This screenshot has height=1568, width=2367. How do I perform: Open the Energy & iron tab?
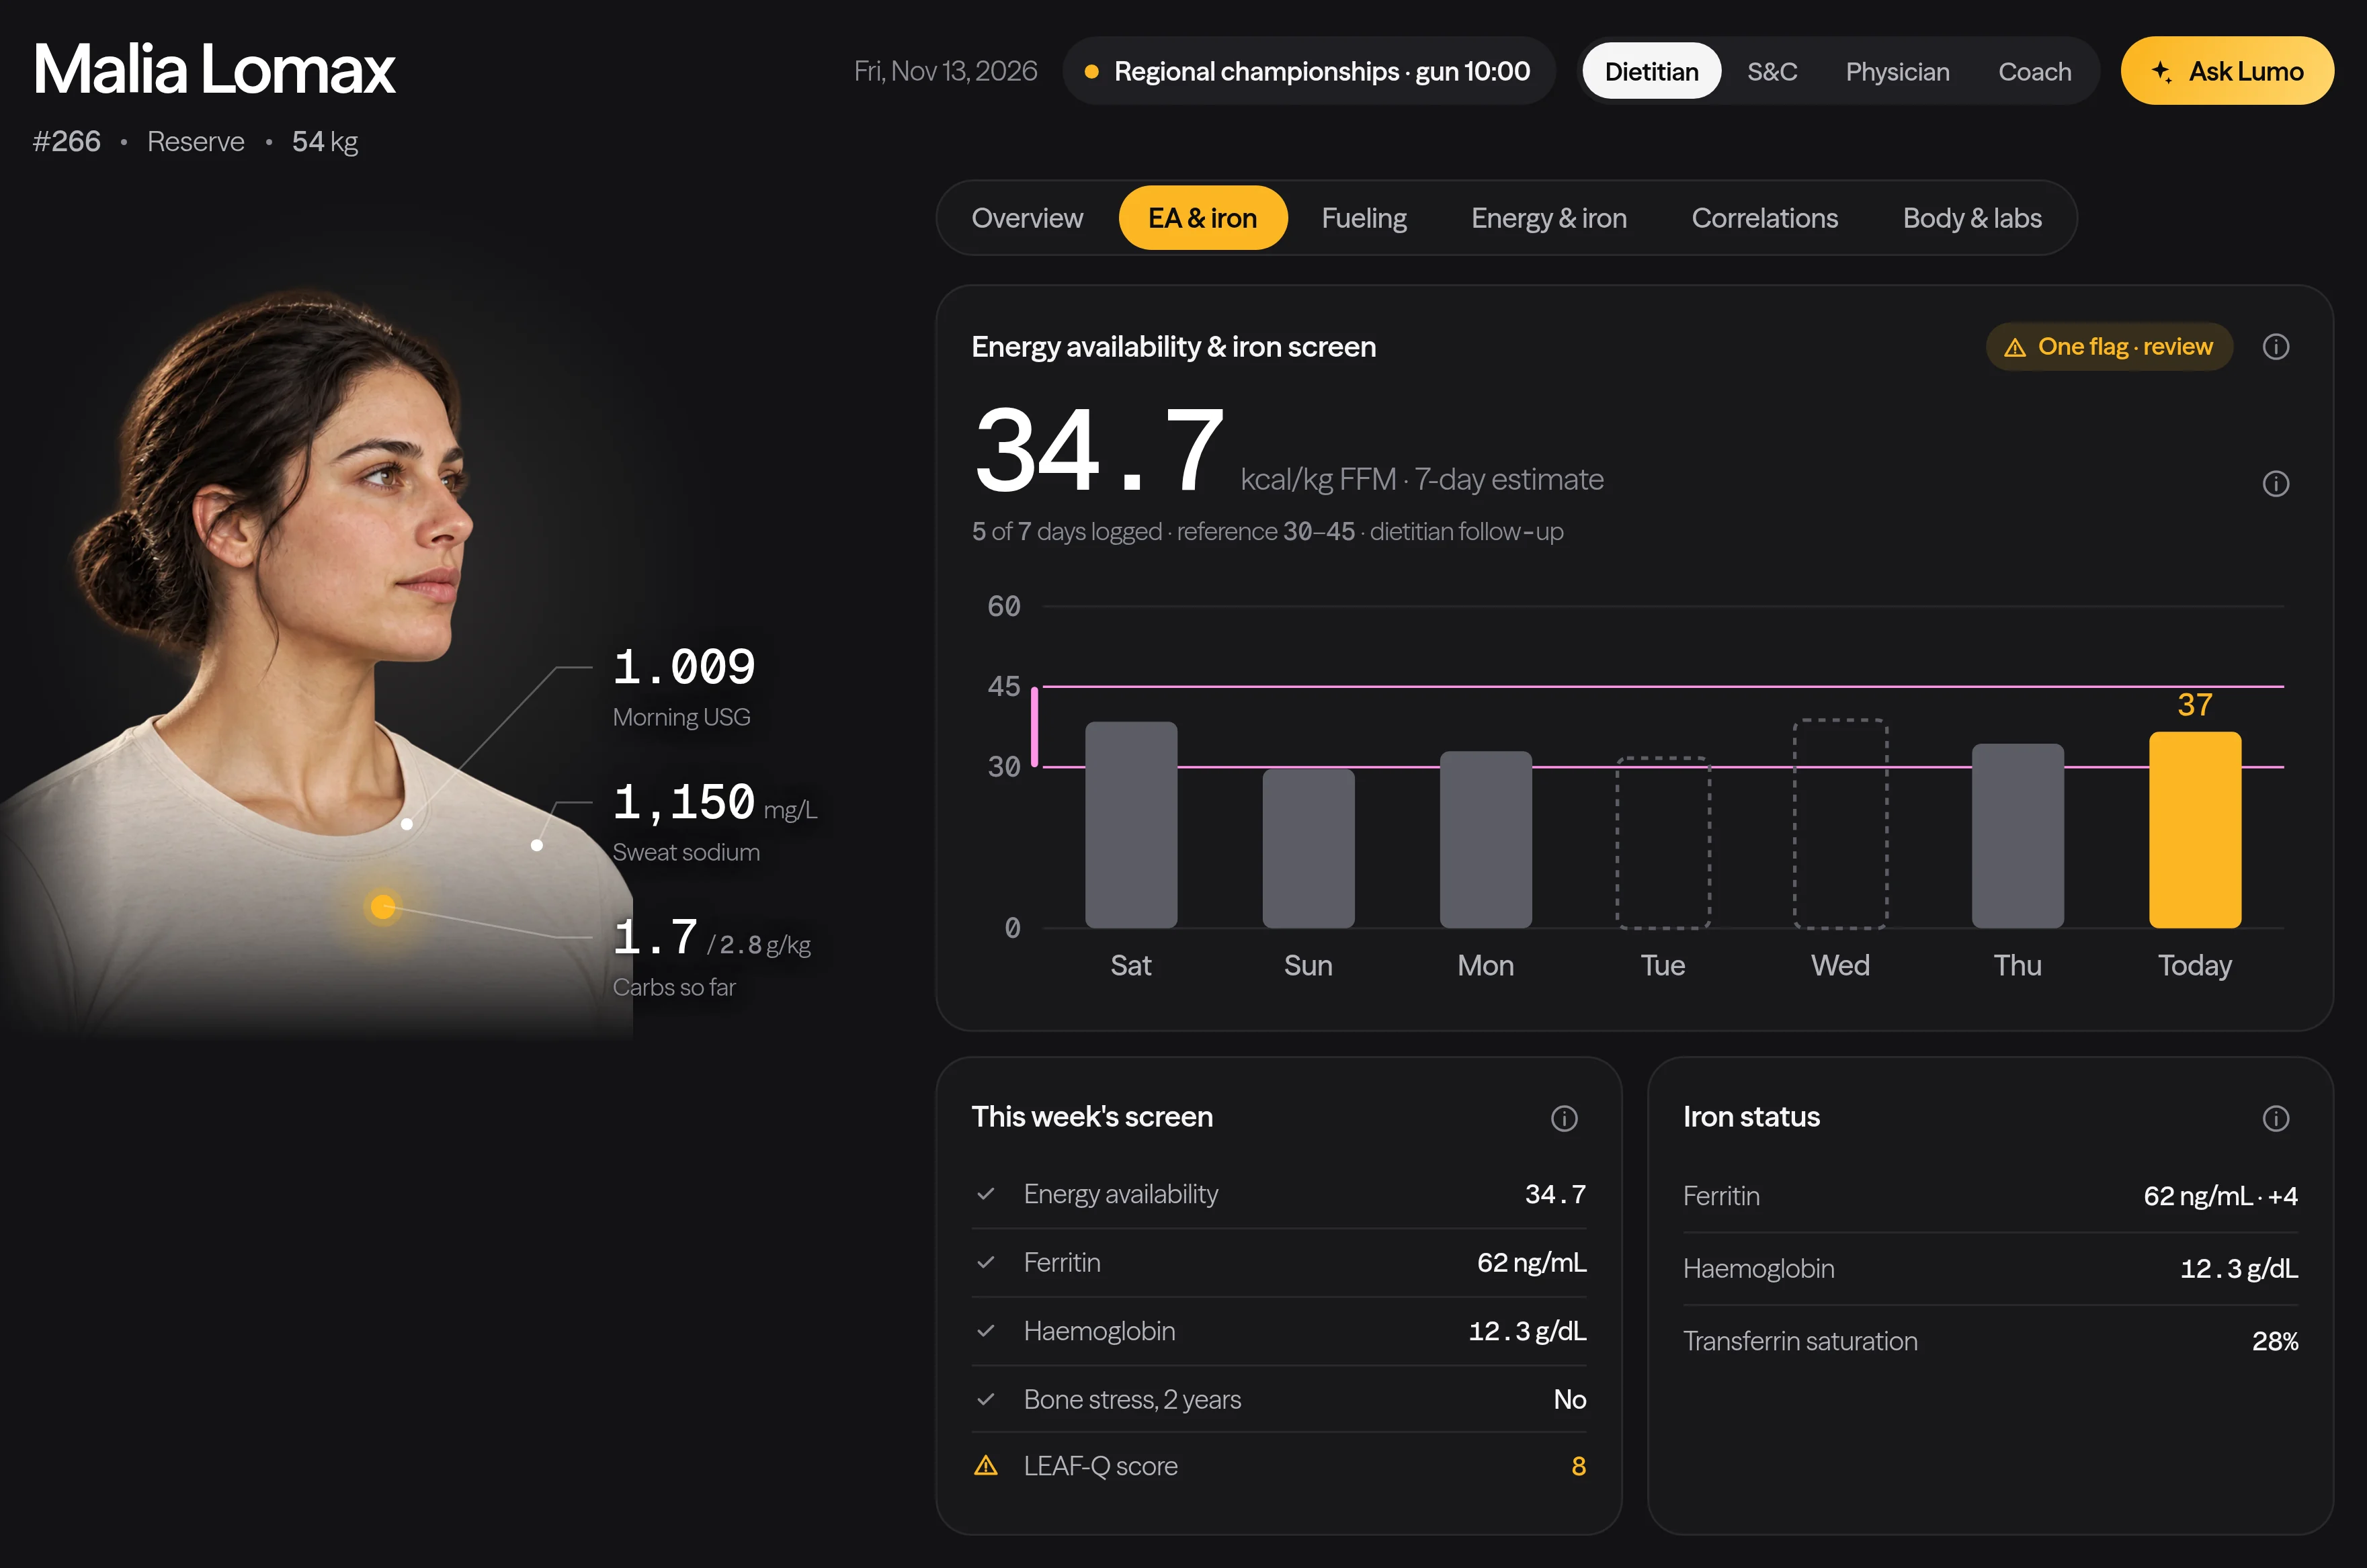tap(1548, 218)
